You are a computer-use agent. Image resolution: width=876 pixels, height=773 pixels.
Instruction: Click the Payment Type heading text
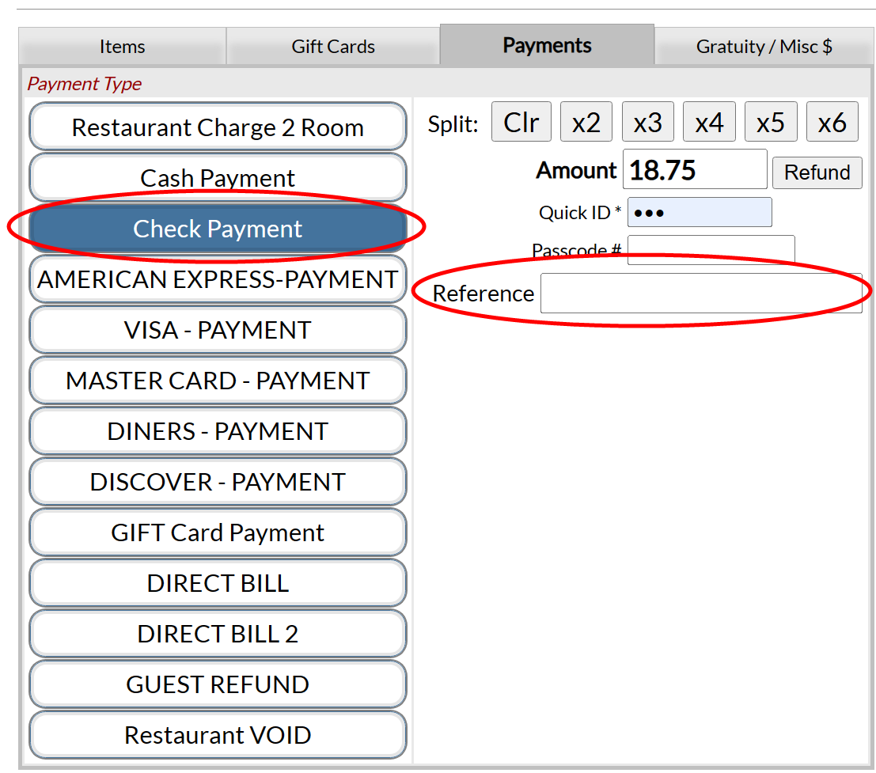tap(85, 84)
